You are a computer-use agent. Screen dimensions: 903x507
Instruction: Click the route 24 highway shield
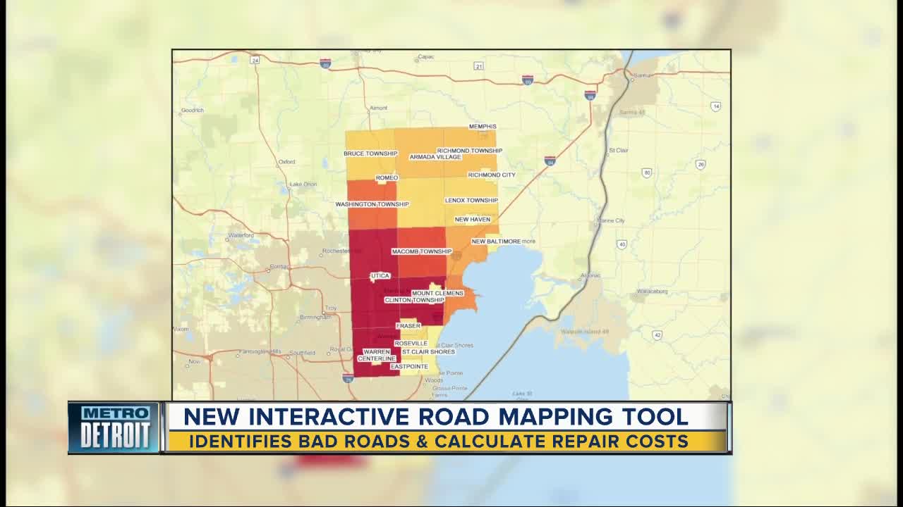255,60
